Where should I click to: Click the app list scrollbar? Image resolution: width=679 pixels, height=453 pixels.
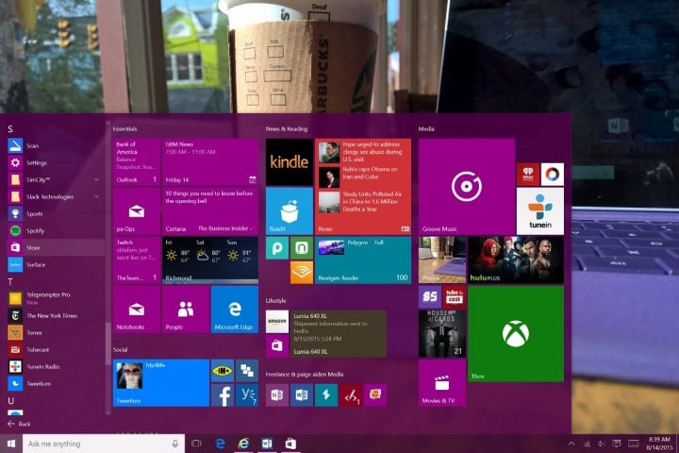[x=108, y=343]
